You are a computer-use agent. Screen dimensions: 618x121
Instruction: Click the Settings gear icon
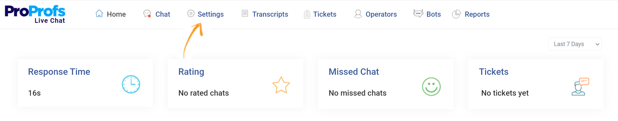[191, 13]
